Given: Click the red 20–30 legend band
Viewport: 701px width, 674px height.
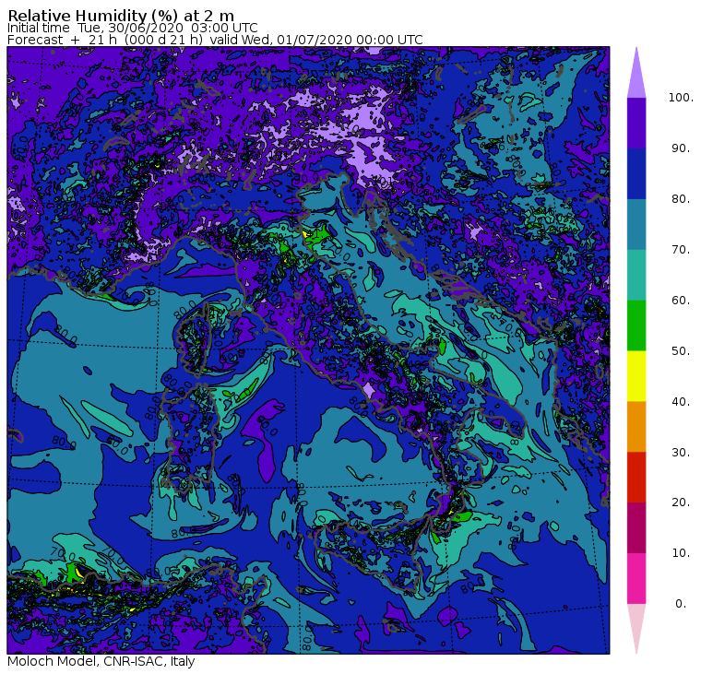Looking at the screenshot, I should coord(636,478).
